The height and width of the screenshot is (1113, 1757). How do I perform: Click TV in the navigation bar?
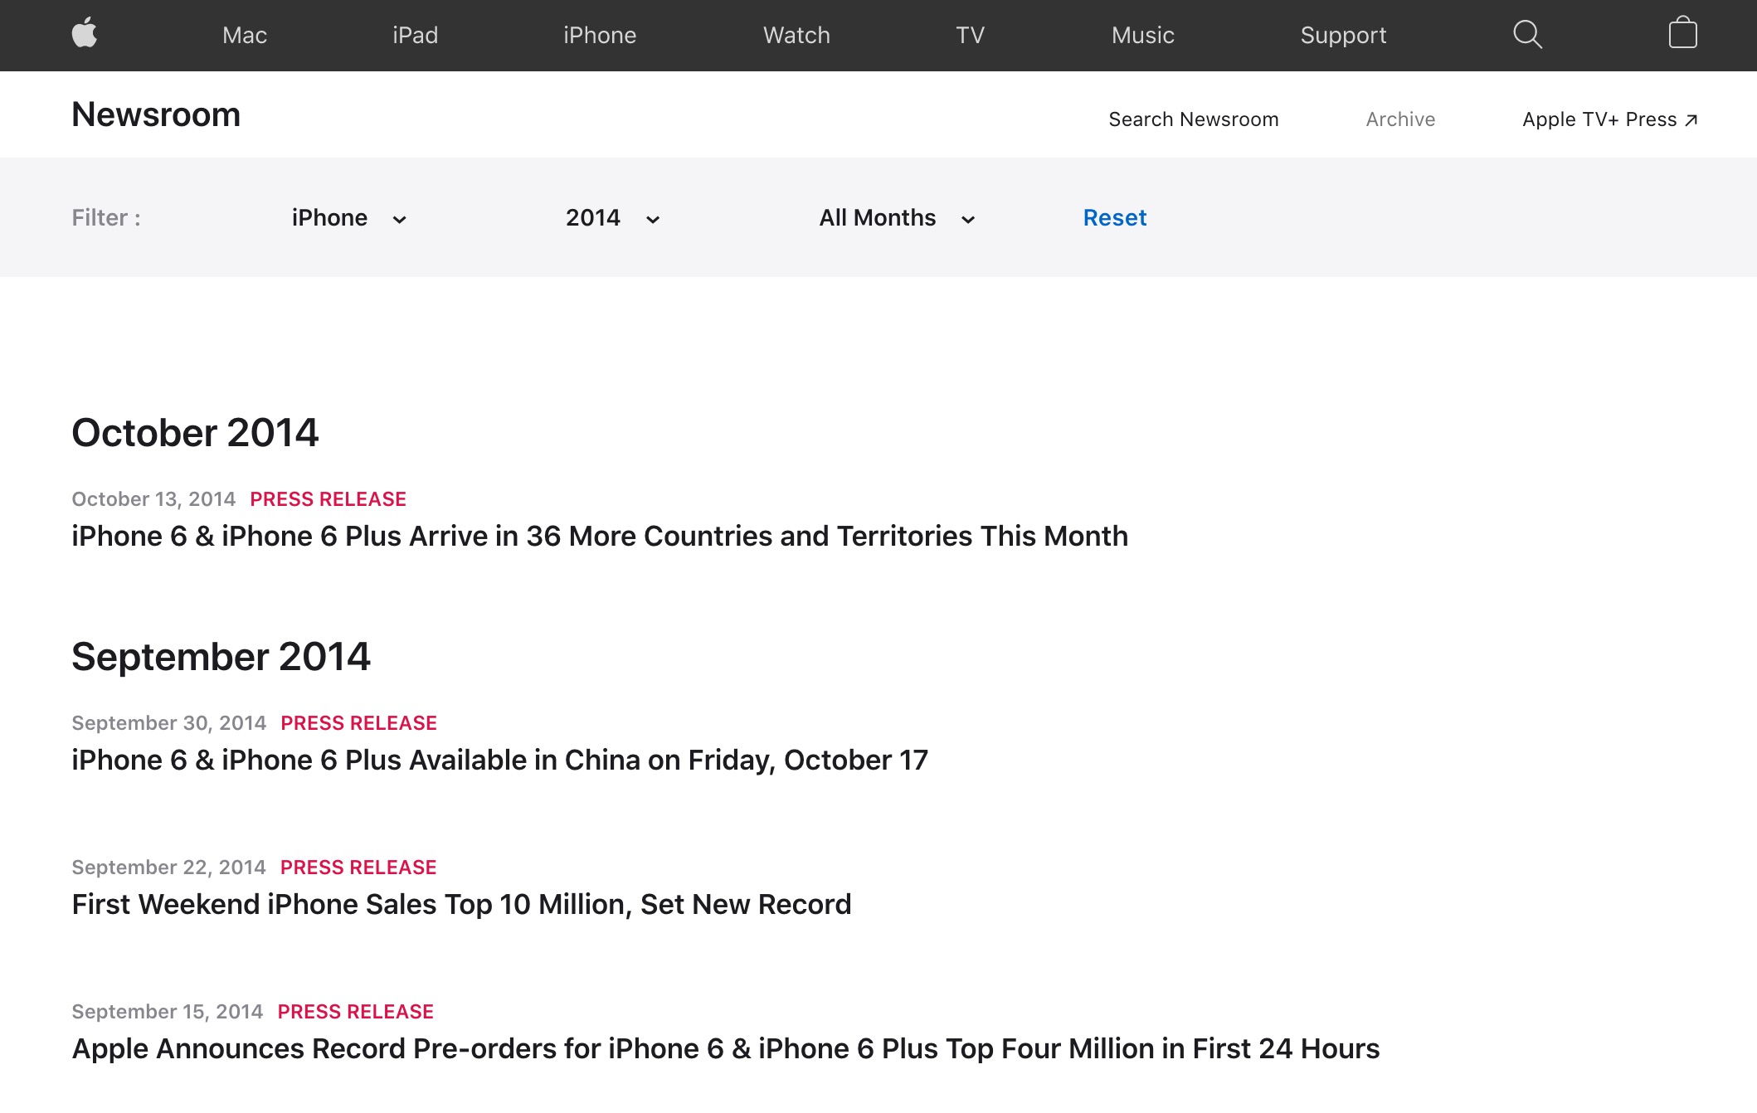point(970,35)
